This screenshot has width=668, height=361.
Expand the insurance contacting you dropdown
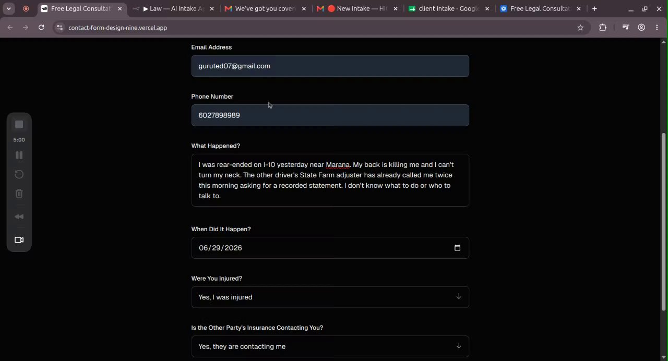click(x=330, y=346)
